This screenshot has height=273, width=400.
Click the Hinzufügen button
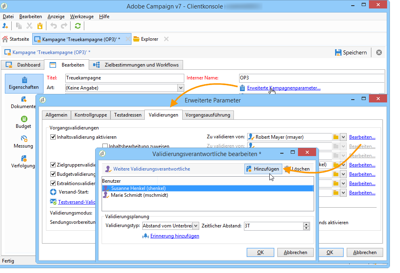(x=263, y=169)
